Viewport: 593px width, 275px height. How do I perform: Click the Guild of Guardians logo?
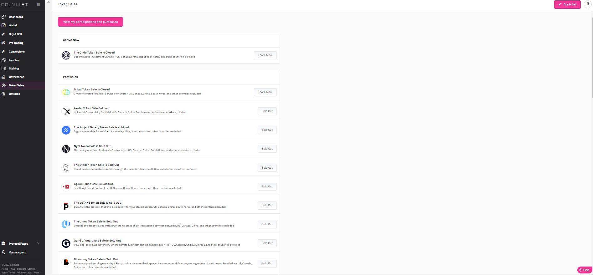point(66,243)
